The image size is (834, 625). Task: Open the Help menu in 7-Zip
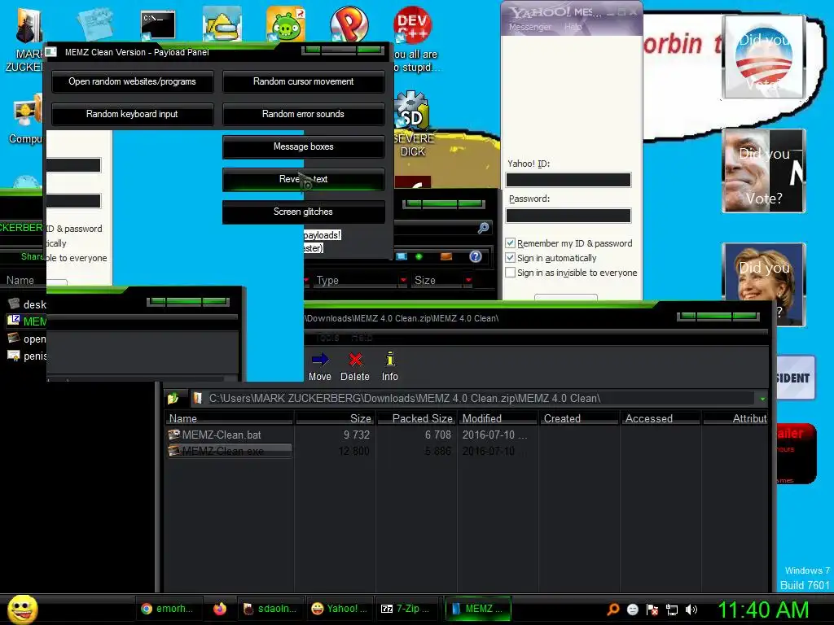[362, 338]
